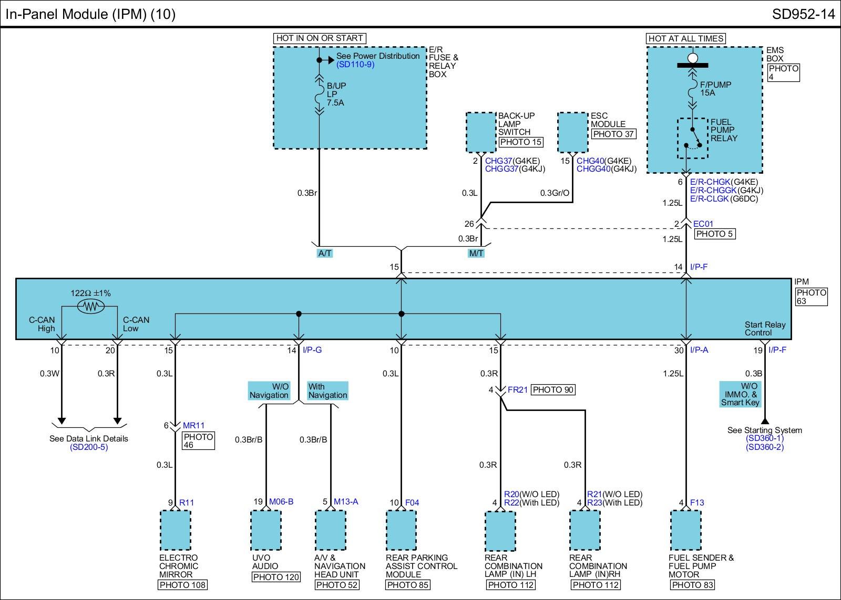Select the Fuel Sender & Fuel Pump Motor box
841x600 pixels.
pyautogui.click(x=686, y=530)
